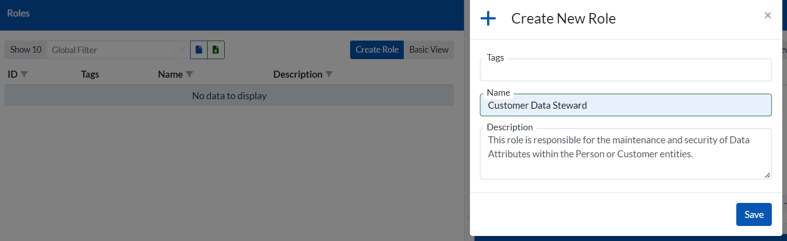
Task: Click the CSV file export icon
Action: [x=199, y=50]
